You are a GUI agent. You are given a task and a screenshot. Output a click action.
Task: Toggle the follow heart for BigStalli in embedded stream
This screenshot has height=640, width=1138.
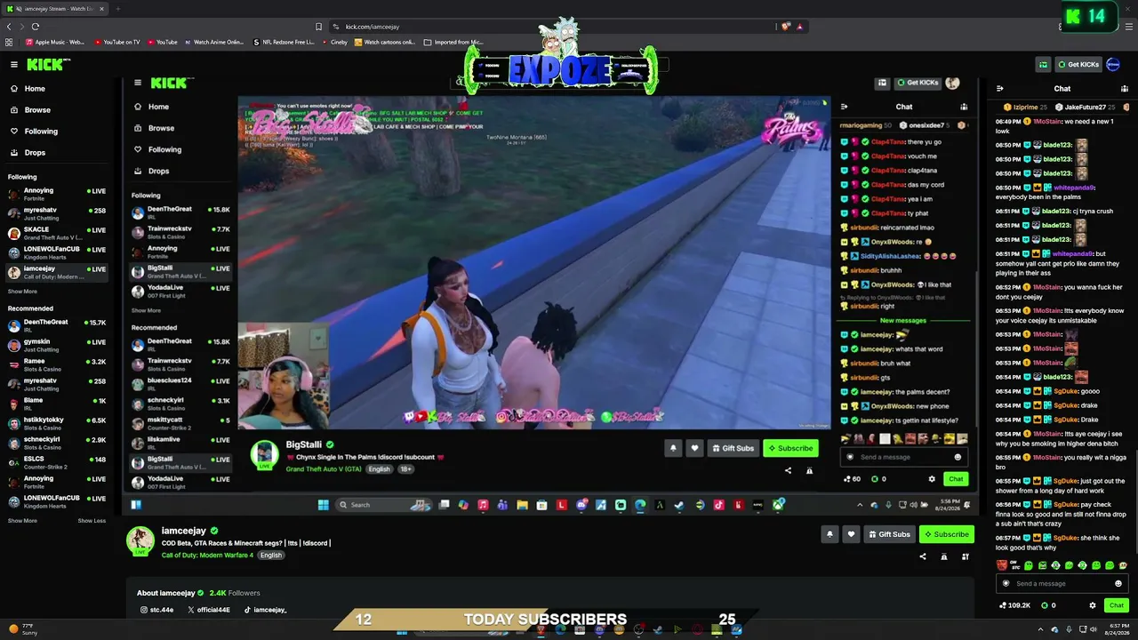point(694,448)
